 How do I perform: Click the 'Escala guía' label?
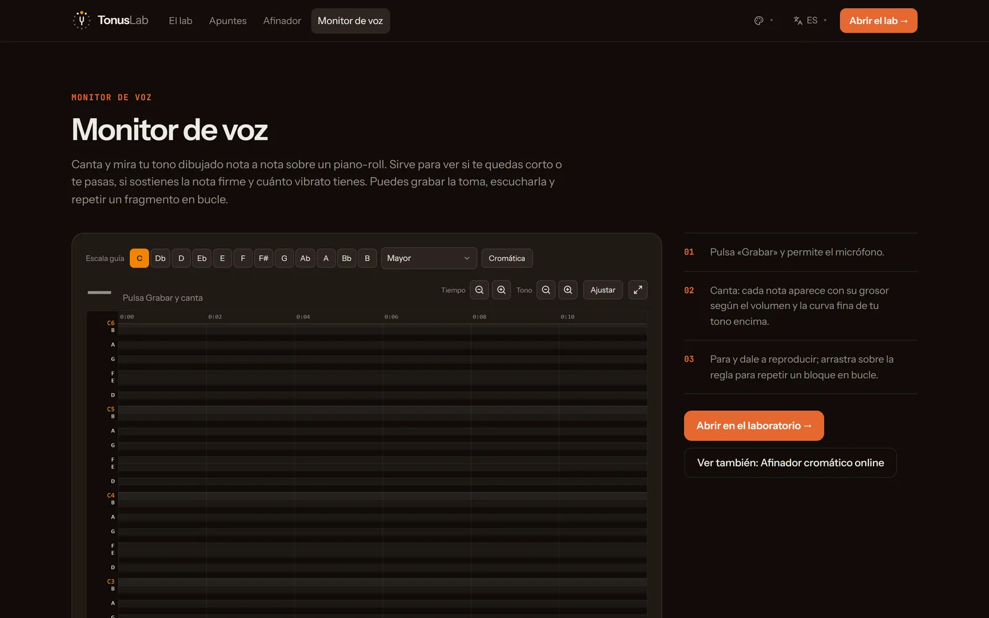point(105,258)
